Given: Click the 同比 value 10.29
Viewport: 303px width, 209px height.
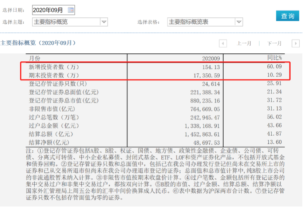Looking at the screenshot, I should tap(274, 75).
